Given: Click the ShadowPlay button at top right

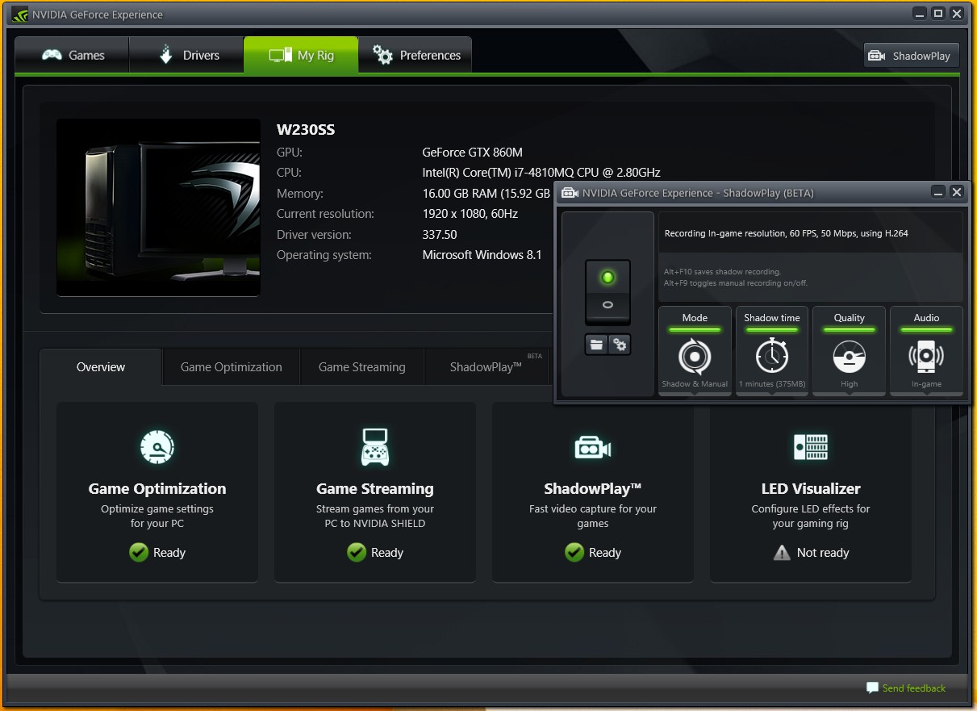Looking at the screenshot, I should 911,56.
